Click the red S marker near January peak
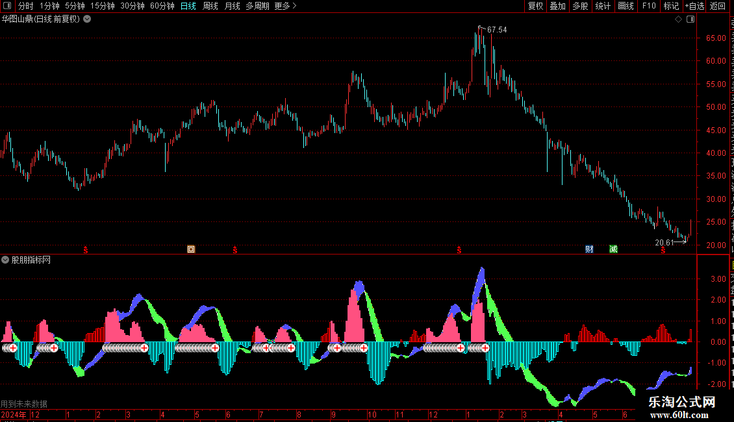Viewport: 734px width, 422px height. coord(459,250)
